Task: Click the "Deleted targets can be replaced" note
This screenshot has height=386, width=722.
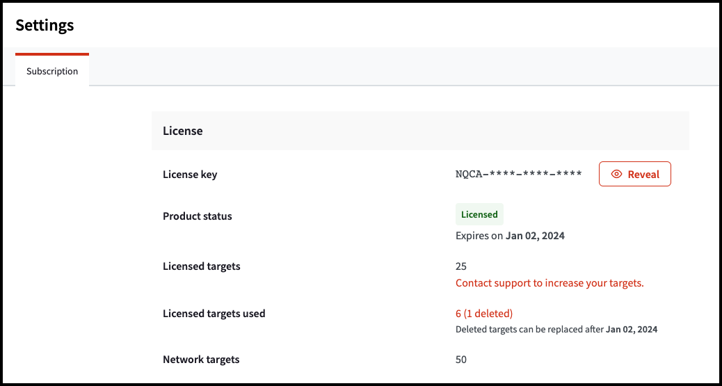Action: pos(529,330)
